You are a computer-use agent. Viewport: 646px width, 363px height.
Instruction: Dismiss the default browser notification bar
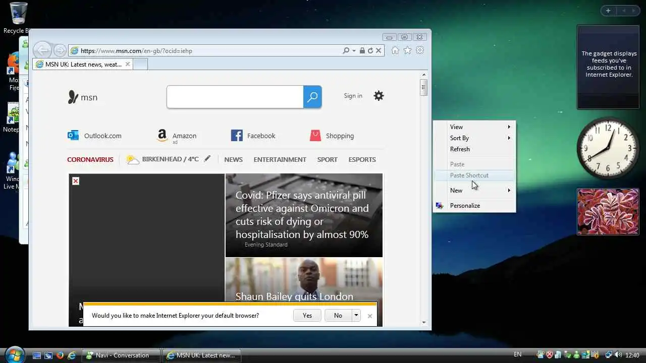tap(370, 316)
